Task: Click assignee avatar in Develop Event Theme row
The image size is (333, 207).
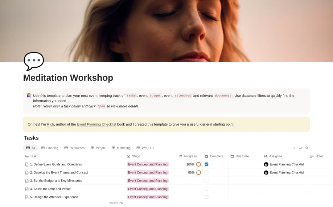Action: (x=266, y=173)
